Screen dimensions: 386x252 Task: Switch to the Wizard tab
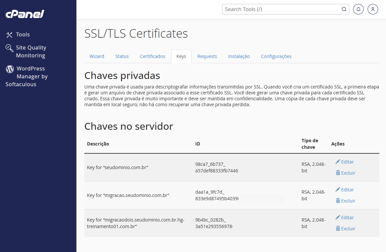(97, 56)
